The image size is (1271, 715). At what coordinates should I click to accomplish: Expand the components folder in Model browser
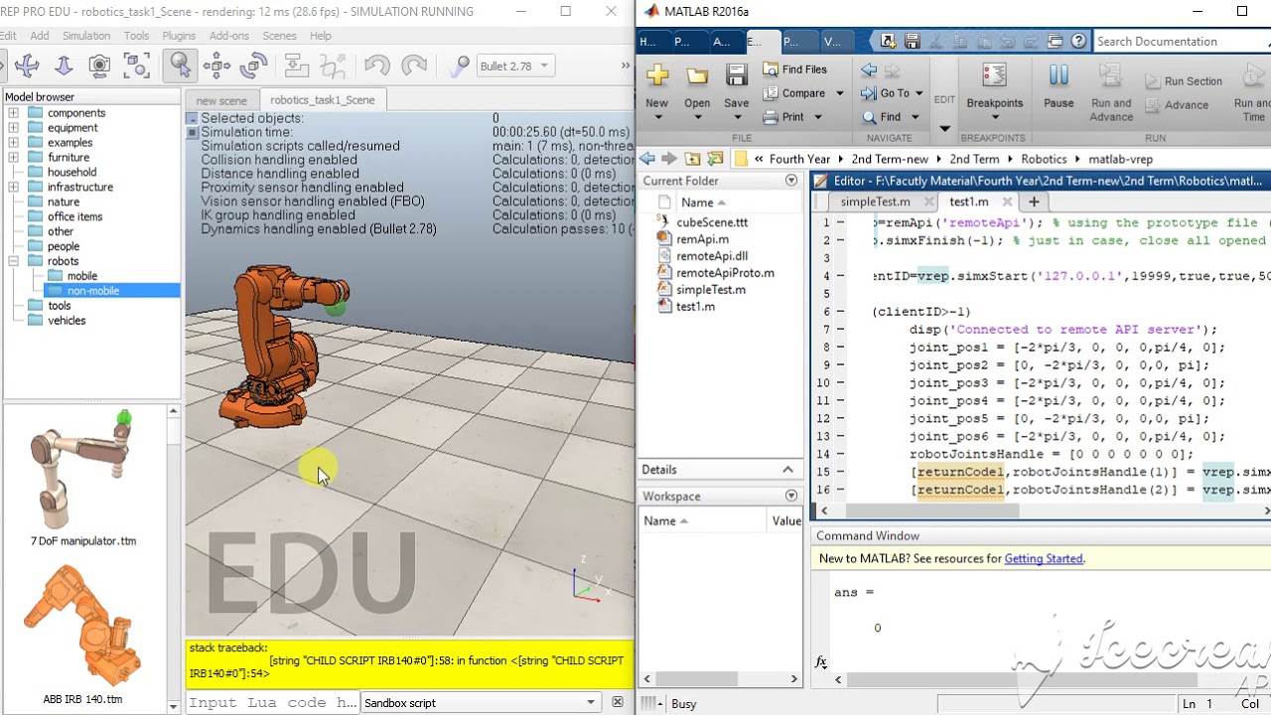point(13,113)
